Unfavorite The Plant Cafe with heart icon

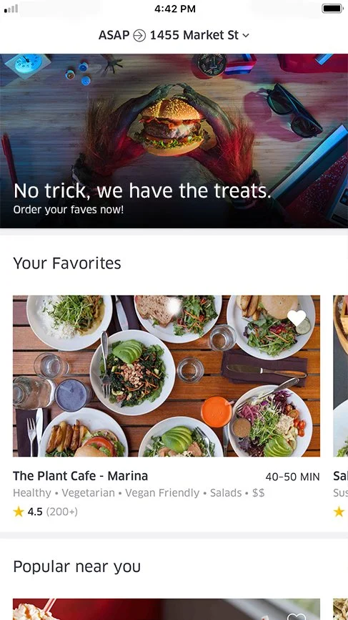tap(297, 317)
